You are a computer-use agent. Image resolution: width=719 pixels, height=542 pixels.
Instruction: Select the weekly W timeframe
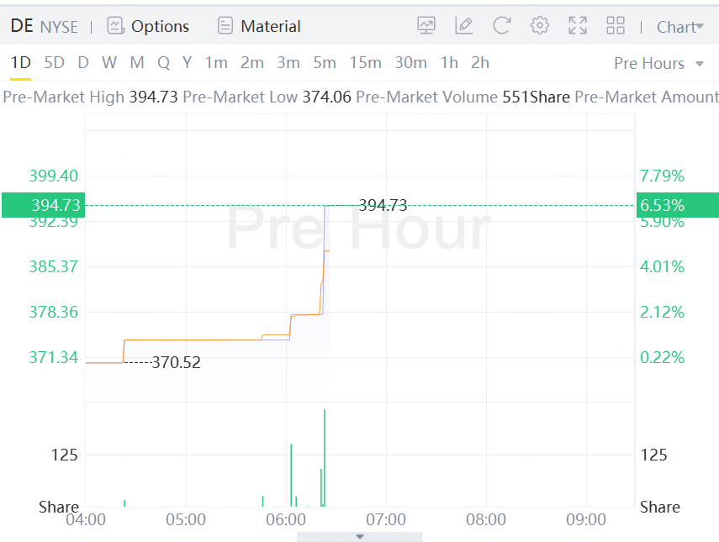(109, 63)
